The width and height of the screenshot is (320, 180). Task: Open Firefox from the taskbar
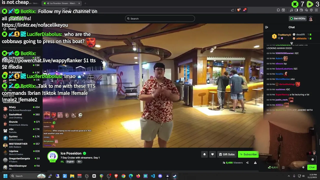pyautogui.click(x=138, y=176)
